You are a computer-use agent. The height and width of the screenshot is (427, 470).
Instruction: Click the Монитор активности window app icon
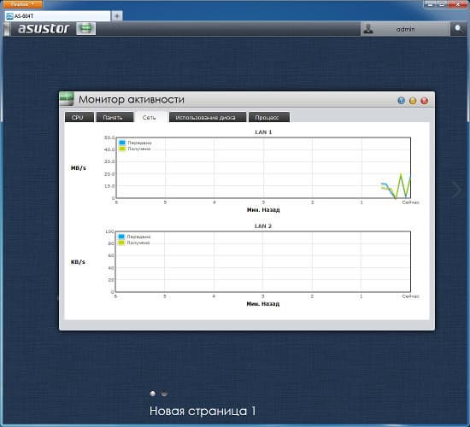pos(67,99)
